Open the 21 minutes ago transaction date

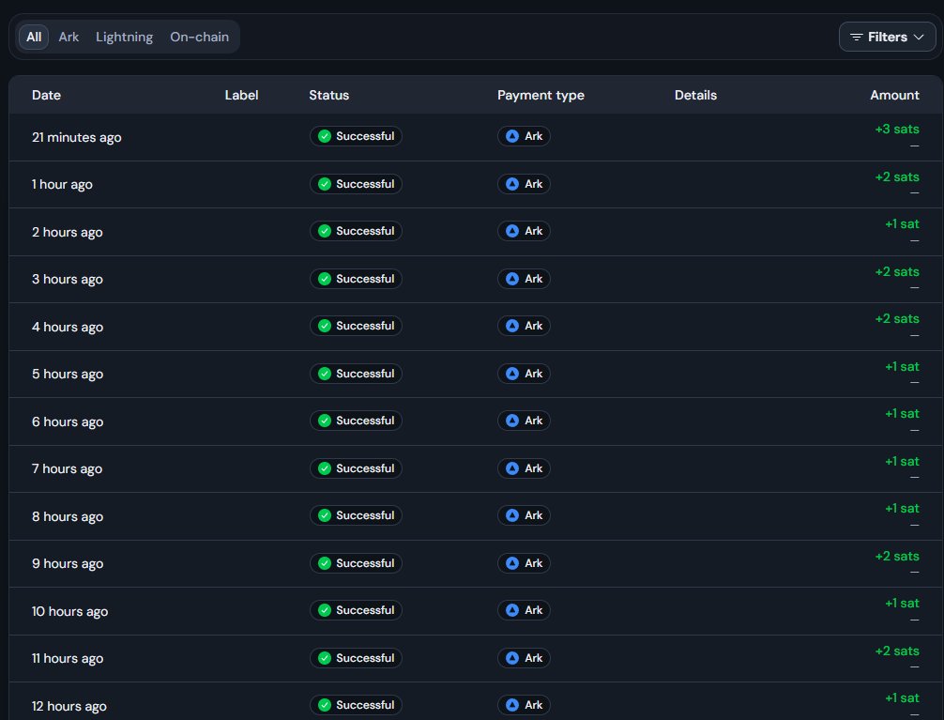point(76,137)
